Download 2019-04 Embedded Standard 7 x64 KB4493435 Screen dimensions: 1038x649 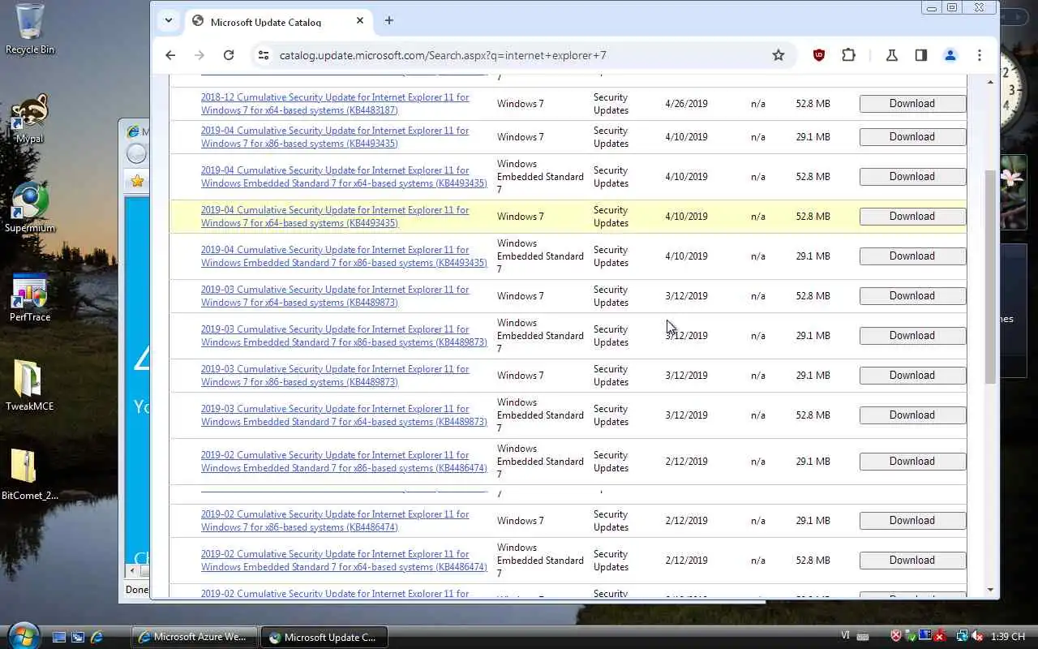click(912, 177)
